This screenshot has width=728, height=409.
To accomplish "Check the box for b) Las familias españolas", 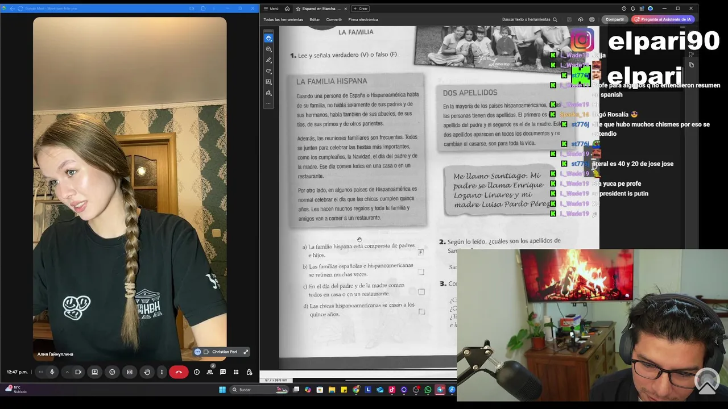I will pos(421,272).
